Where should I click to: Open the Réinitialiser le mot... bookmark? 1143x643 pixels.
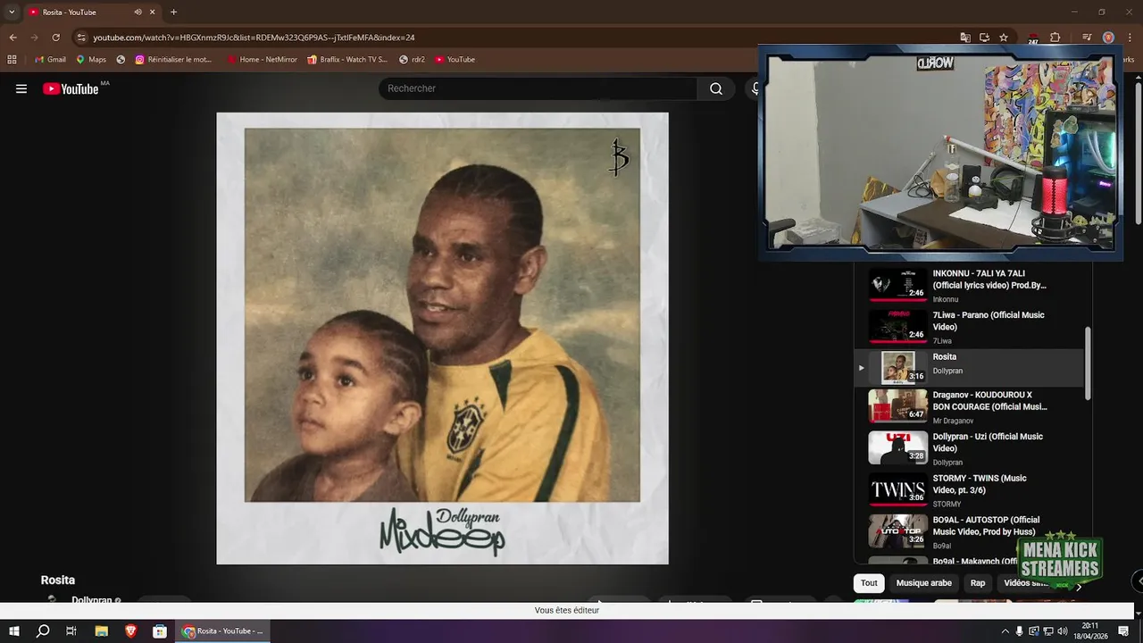tap(173, 60)
